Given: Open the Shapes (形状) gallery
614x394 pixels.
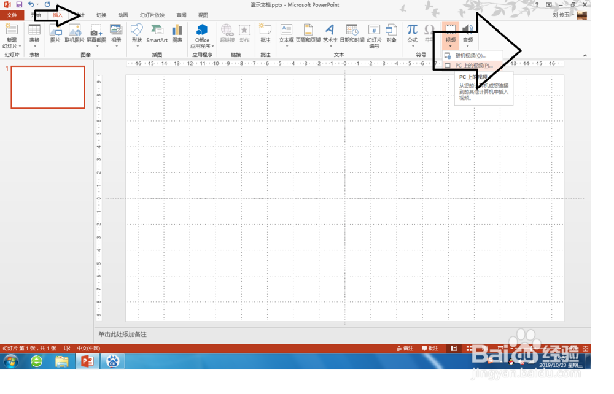Looking at the screenshot, I should point(137,35).
